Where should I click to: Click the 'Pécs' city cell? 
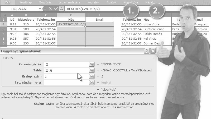[x=176, y=29]
